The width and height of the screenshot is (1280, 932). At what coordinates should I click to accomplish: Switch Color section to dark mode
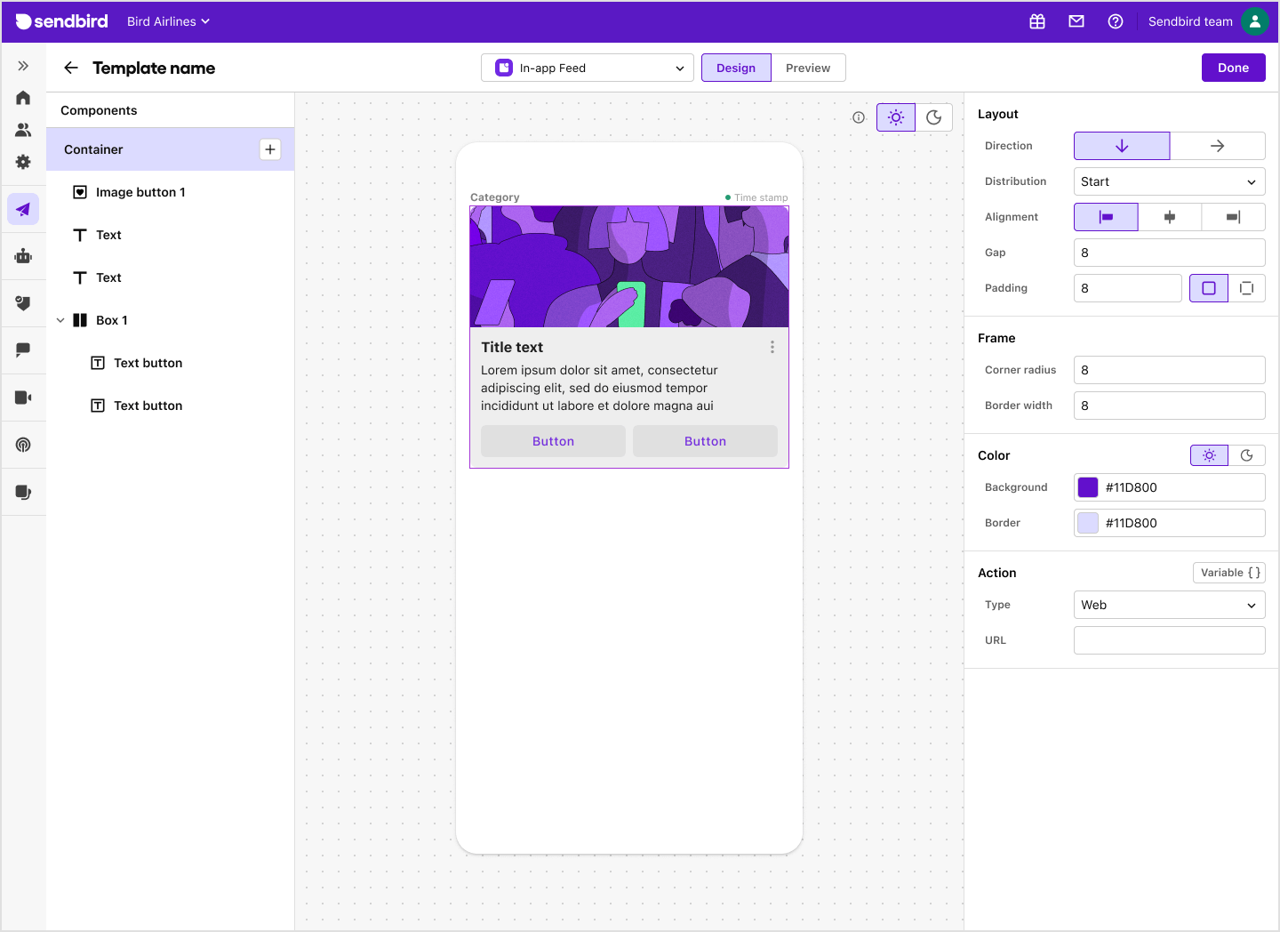point(1248,454)
